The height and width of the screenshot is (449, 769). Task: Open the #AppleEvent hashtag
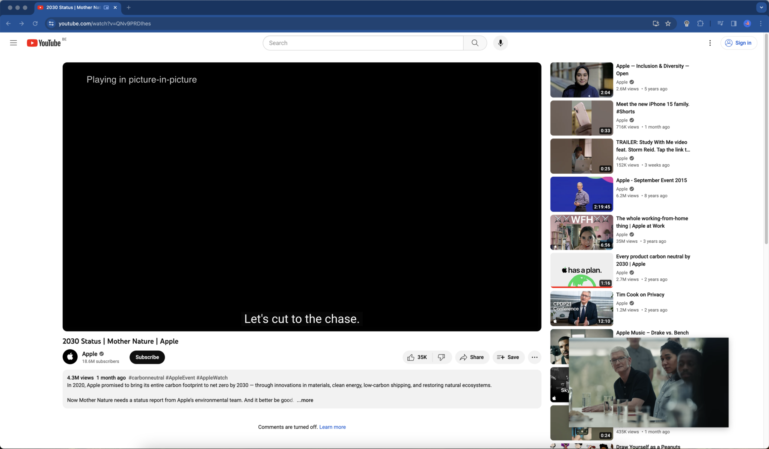tap(179, 378)
